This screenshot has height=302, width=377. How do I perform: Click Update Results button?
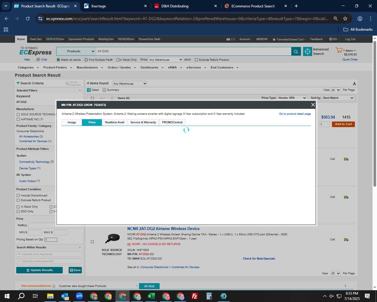pos(39,270)
